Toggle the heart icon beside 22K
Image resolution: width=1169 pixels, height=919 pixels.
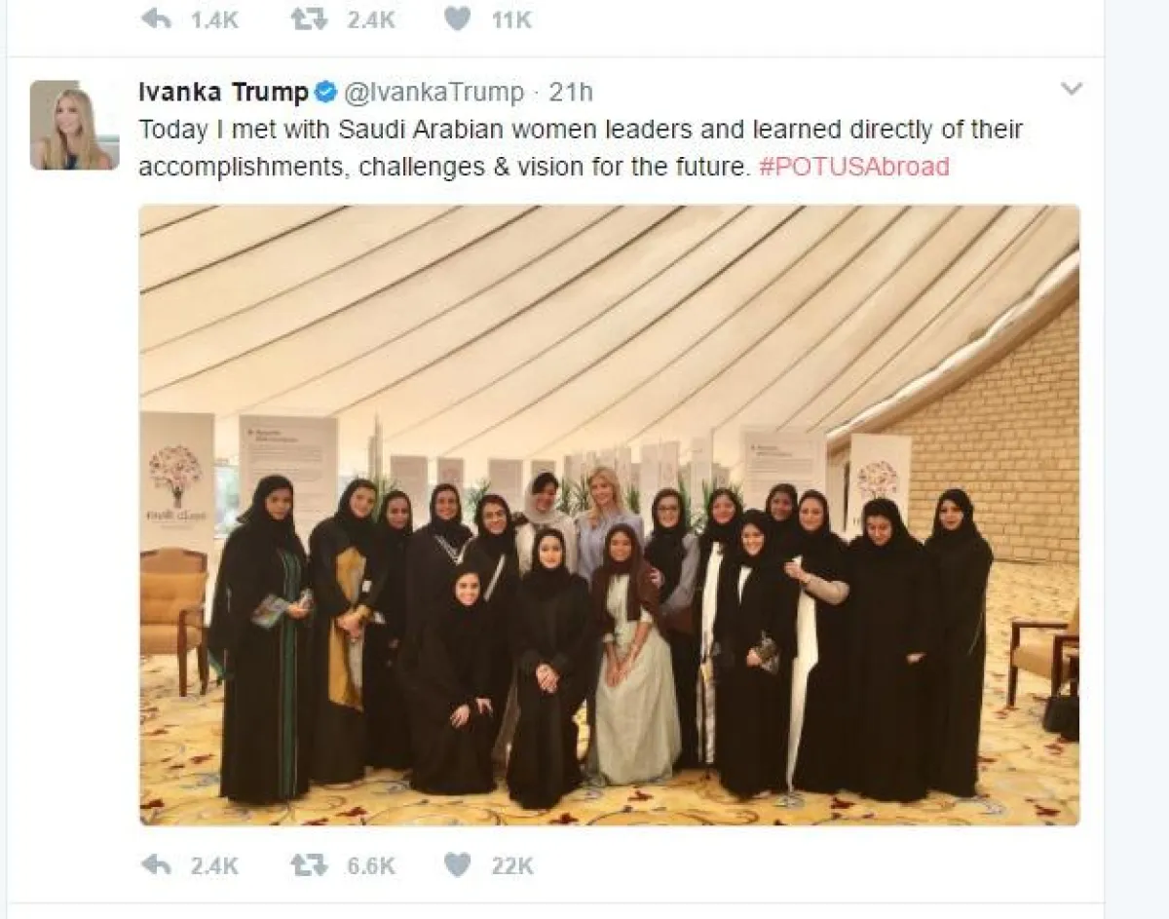tap(458, 864)
